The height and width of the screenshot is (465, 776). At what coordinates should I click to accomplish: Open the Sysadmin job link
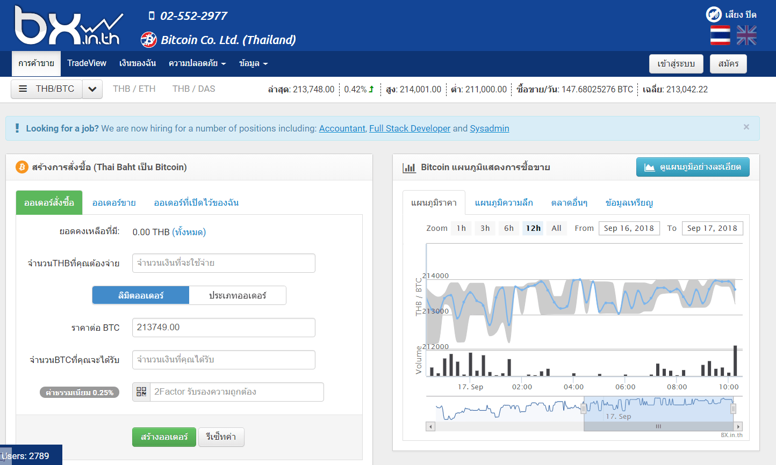[x=490, y=128]
